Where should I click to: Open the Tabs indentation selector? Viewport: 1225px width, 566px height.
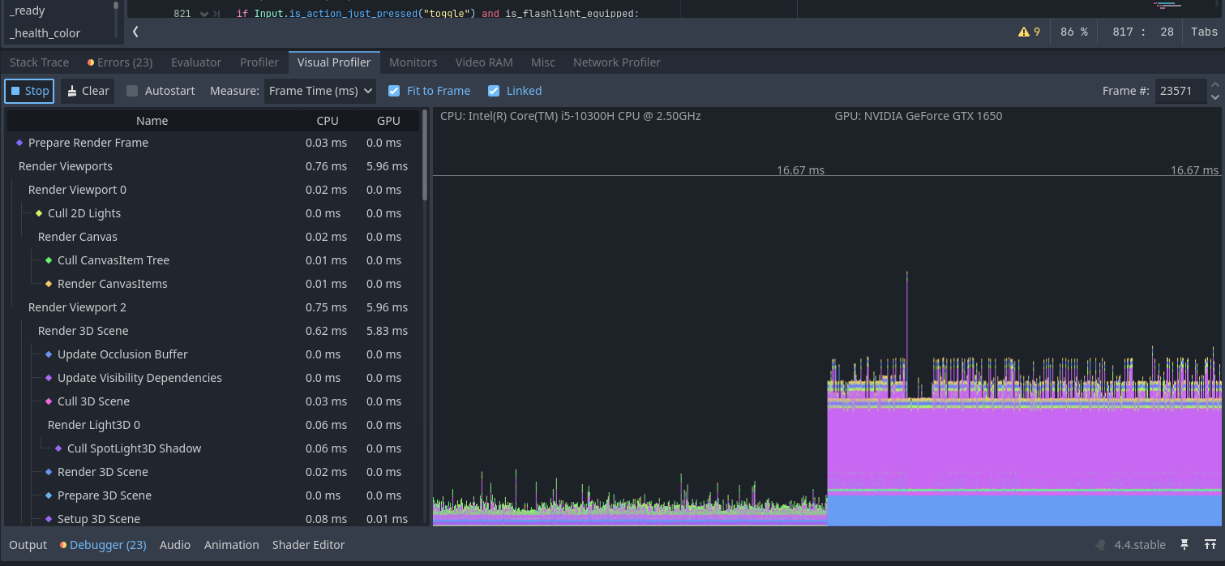click(1203, 32)
